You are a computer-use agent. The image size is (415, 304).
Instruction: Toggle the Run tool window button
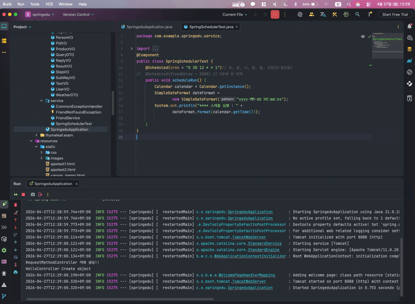4,204
